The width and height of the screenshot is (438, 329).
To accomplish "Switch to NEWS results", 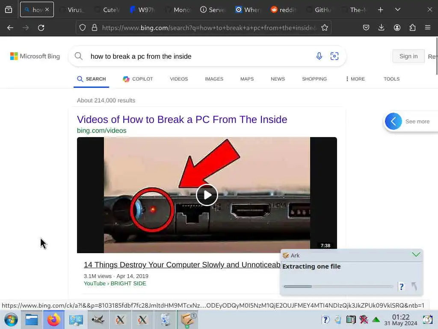I will pyautogui.click(x=278, y=79).
